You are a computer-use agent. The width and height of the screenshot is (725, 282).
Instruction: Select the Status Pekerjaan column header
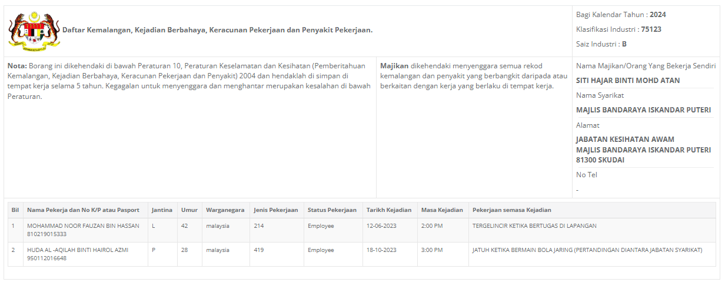(332, 210)
